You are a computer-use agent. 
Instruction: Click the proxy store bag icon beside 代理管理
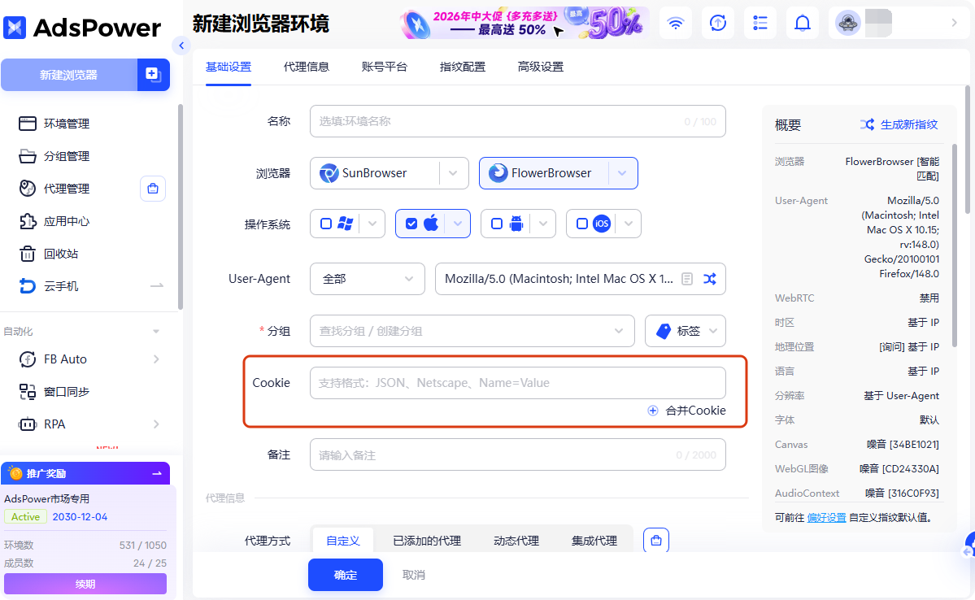click(153, 189)
